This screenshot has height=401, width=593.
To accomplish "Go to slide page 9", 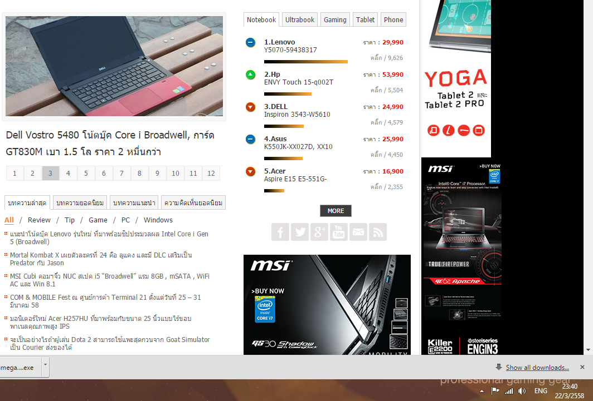I will 157,173.
